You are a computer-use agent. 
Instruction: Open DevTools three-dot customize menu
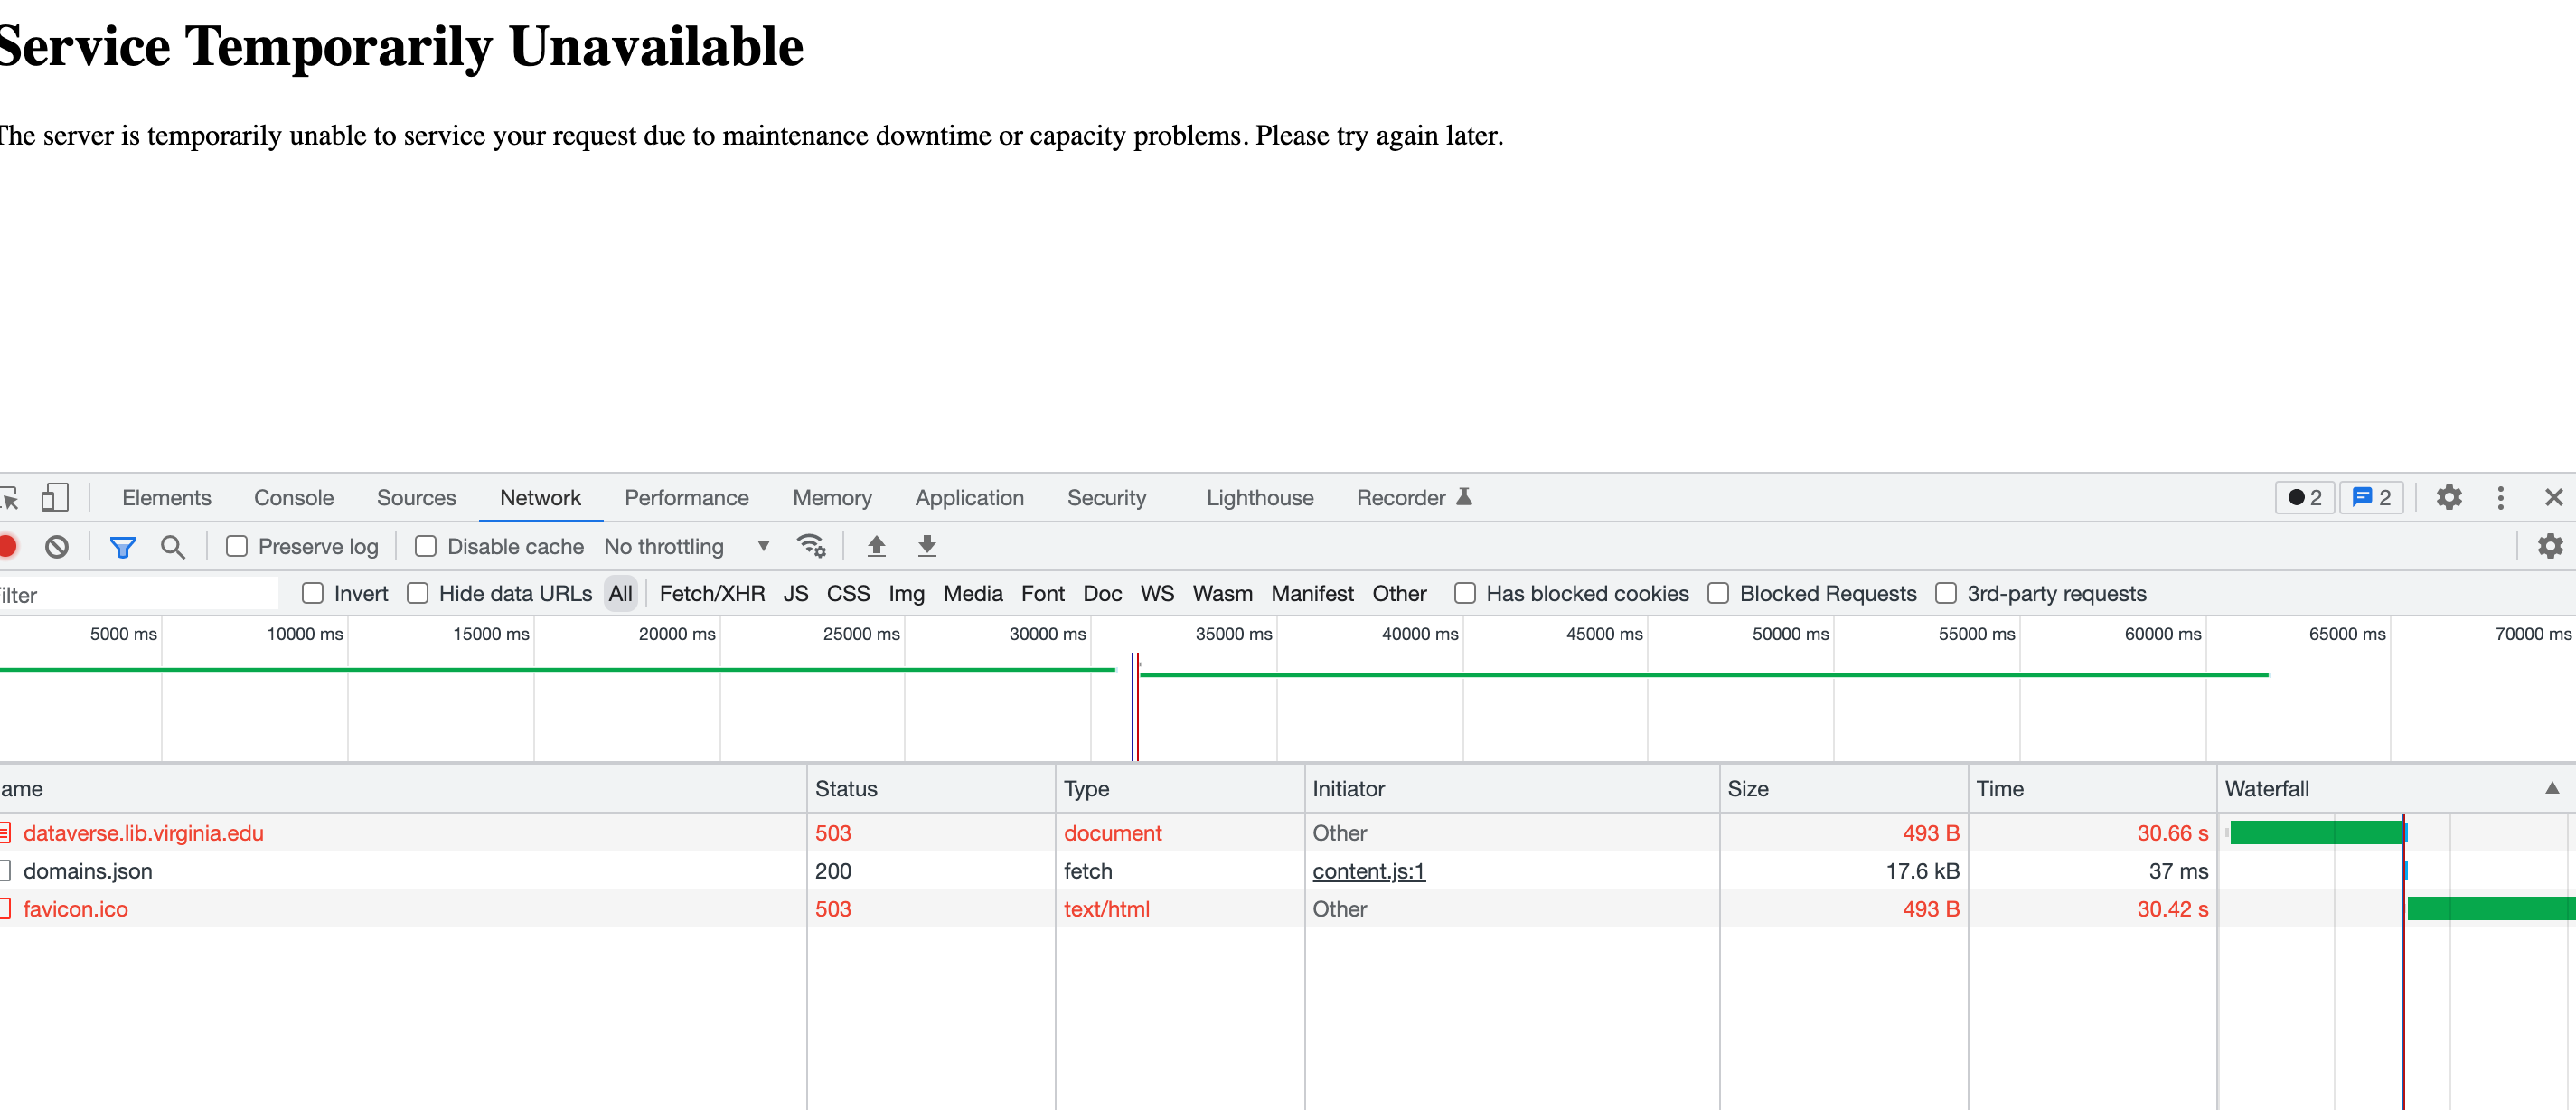click(2500, 497)
